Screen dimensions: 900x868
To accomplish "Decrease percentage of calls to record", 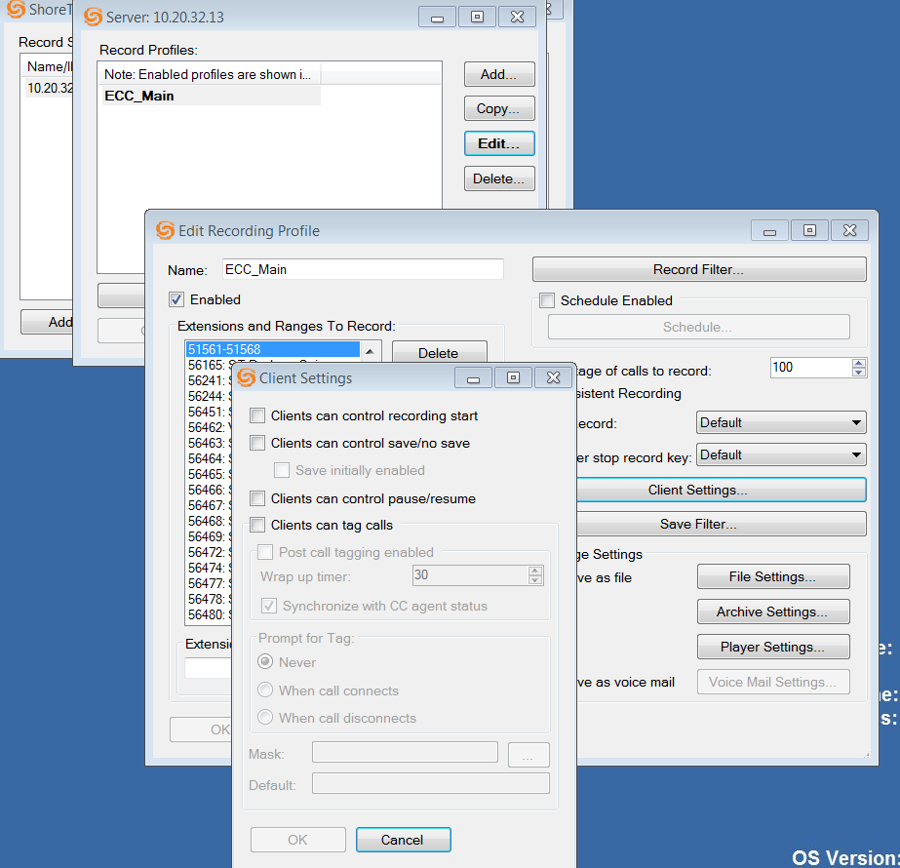I will coord(859,373).
